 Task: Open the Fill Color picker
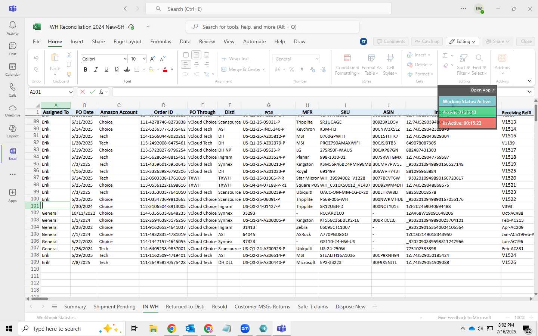click(151, 69)
